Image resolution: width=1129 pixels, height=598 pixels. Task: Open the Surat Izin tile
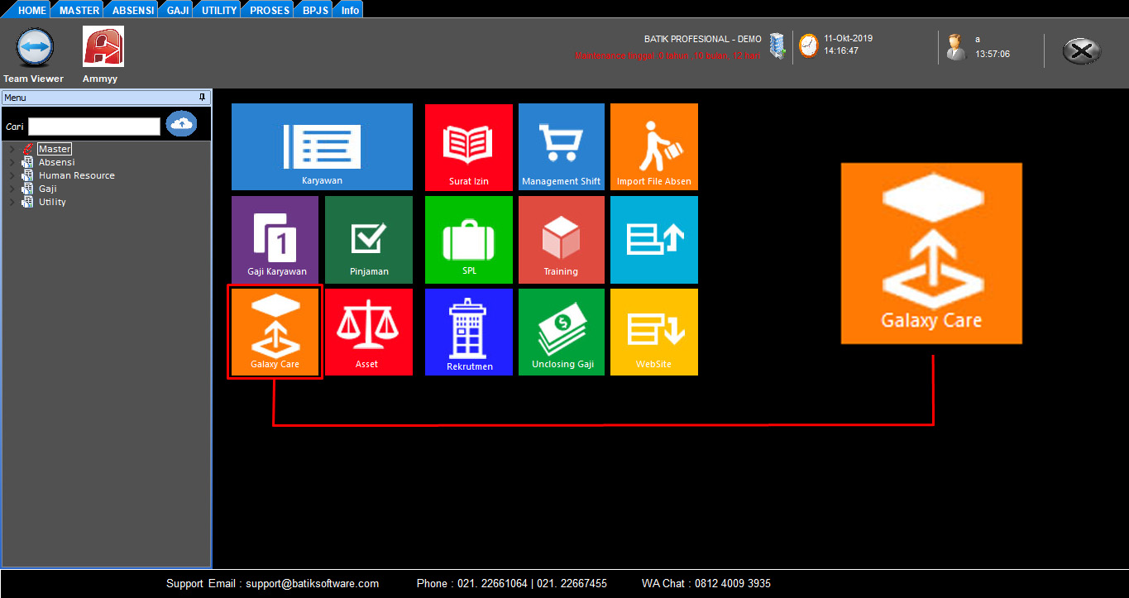(468, 146)
